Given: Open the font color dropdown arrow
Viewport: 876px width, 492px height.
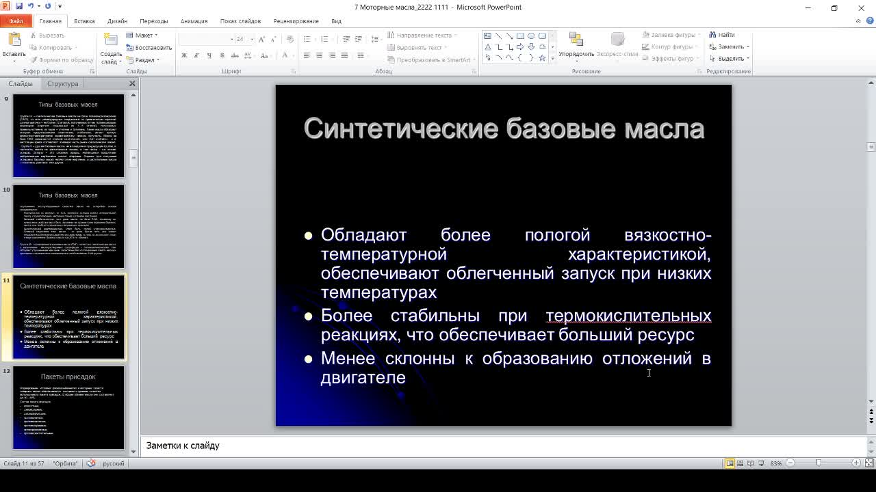Looking at the screenshot, I should (x=293, y=55).
